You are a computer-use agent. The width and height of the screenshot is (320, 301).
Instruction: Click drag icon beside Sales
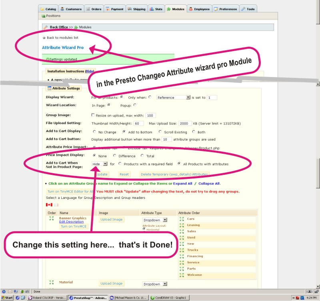(x=182, y=232)
